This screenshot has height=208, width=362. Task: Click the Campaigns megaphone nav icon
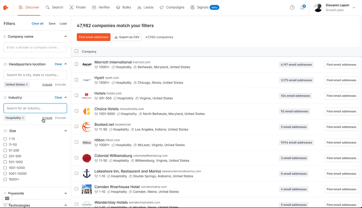coord(162,7)
